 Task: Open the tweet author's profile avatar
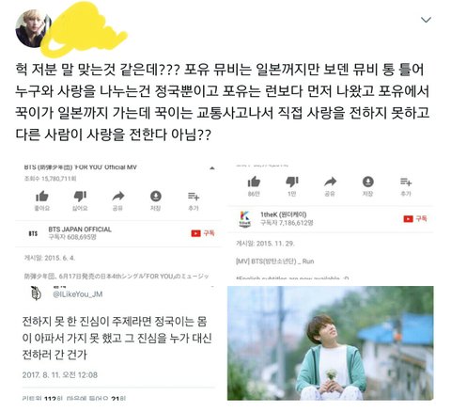pos(33,28)
